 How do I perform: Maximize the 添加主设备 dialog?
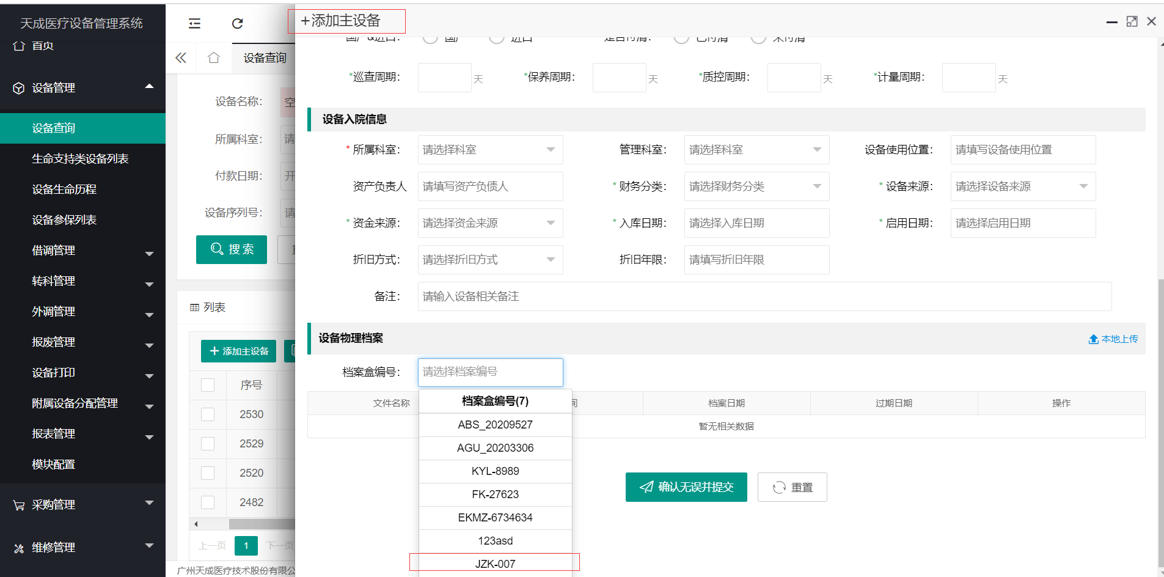coord(1132,21)
